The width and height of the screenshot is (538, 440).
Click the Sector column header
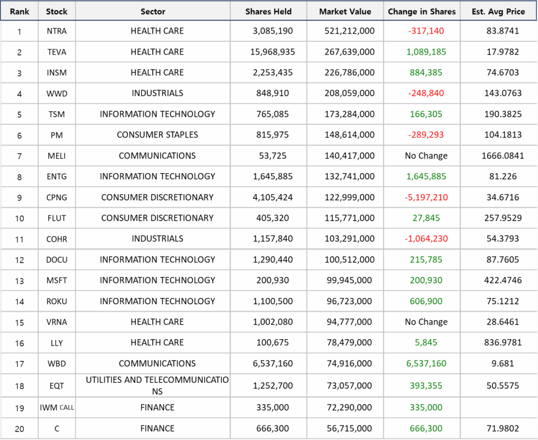(x=153, y=12)
